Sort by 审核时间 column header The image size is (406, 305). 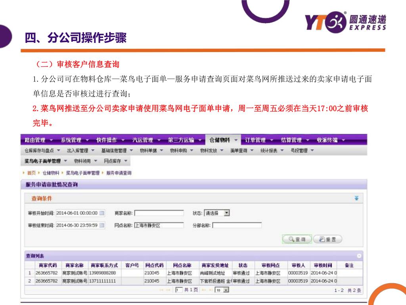pos(323,265)
